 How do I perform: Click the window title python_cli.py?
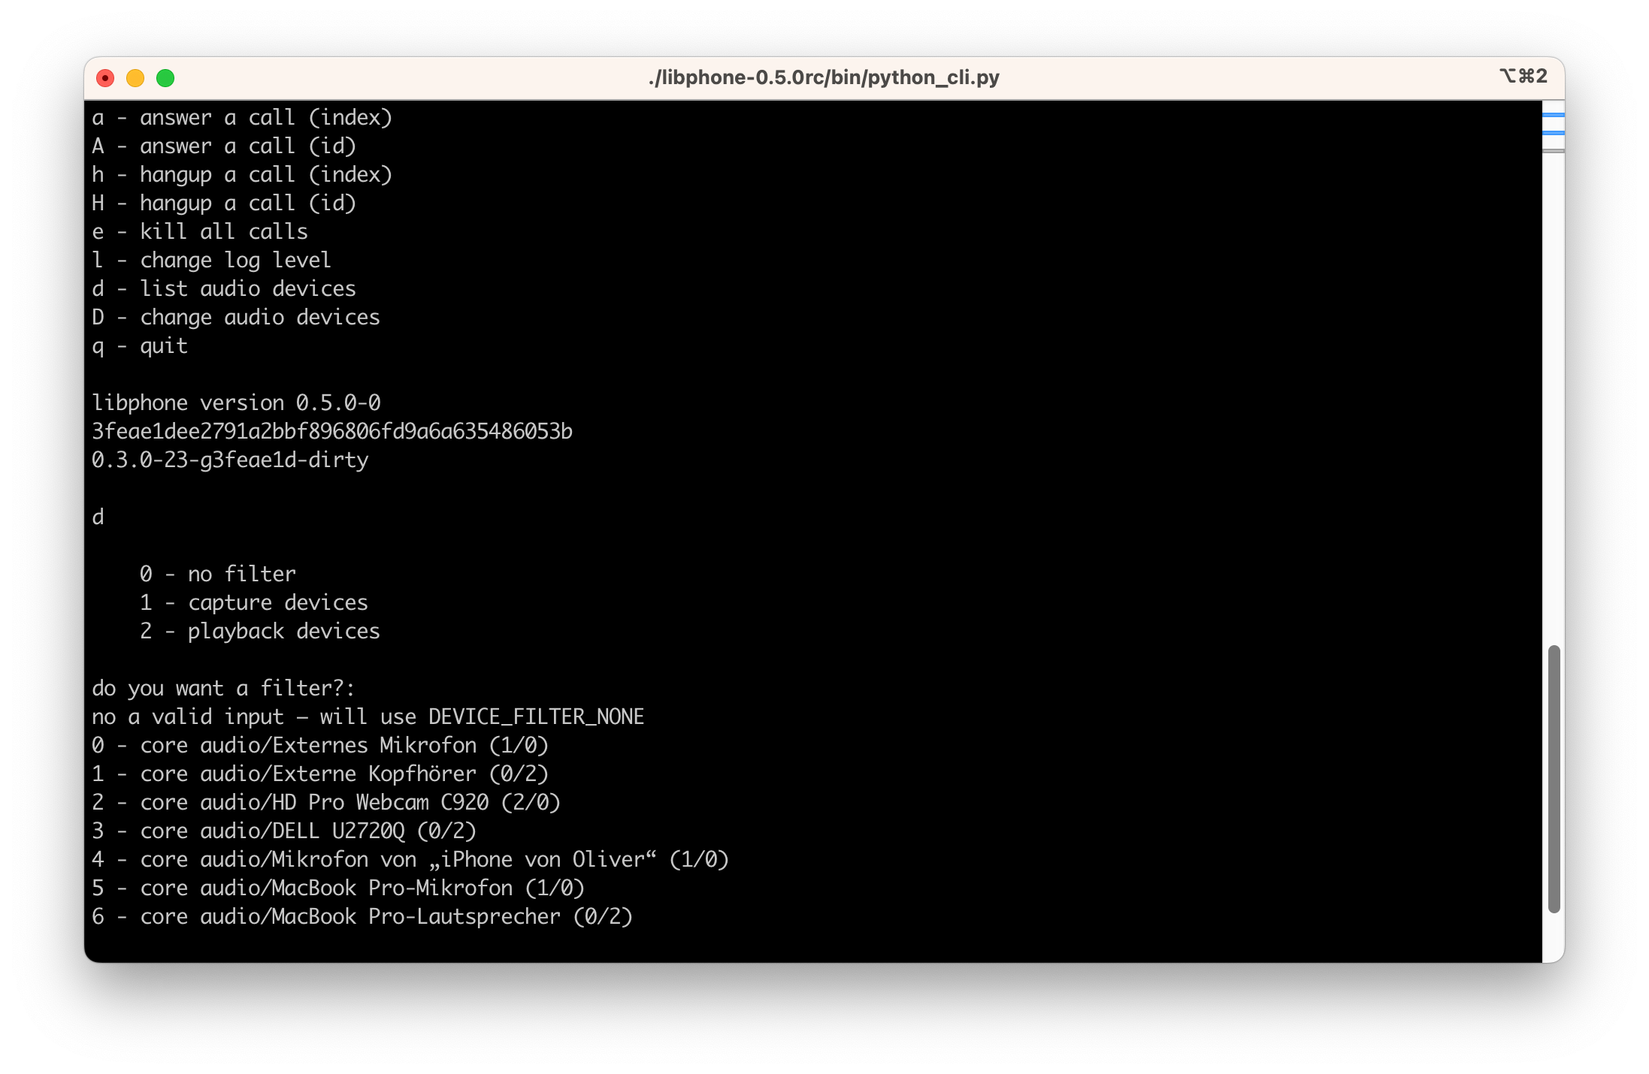tap(824, 77)
